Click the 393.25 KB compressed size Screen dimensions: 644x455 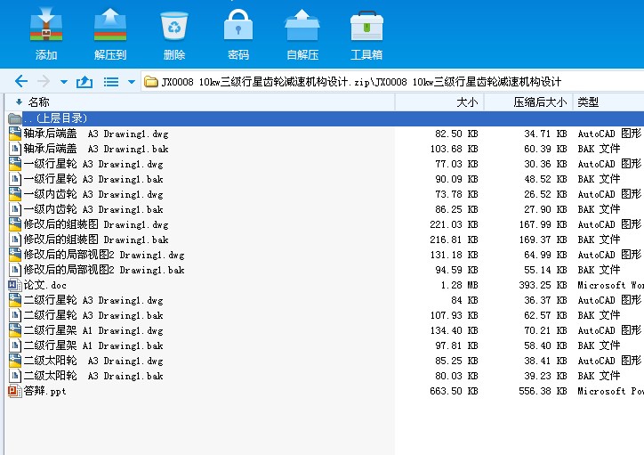click(x=543, y=285)
